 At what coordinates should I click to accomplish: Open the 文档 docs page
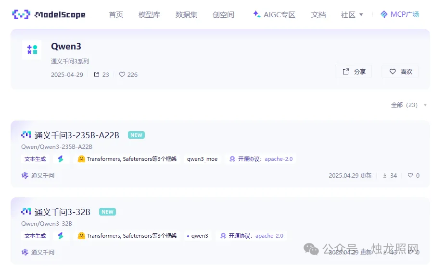(x=318, y=14)
